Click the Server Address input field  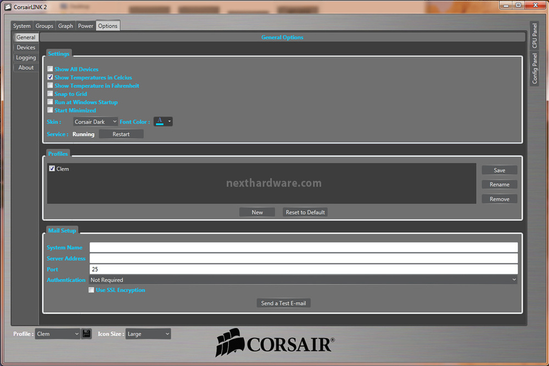[304, 258]
